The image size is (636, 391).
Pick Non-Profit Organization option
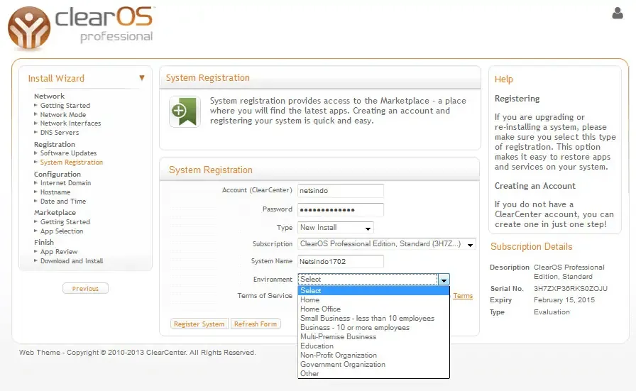[x=339, y=356]
